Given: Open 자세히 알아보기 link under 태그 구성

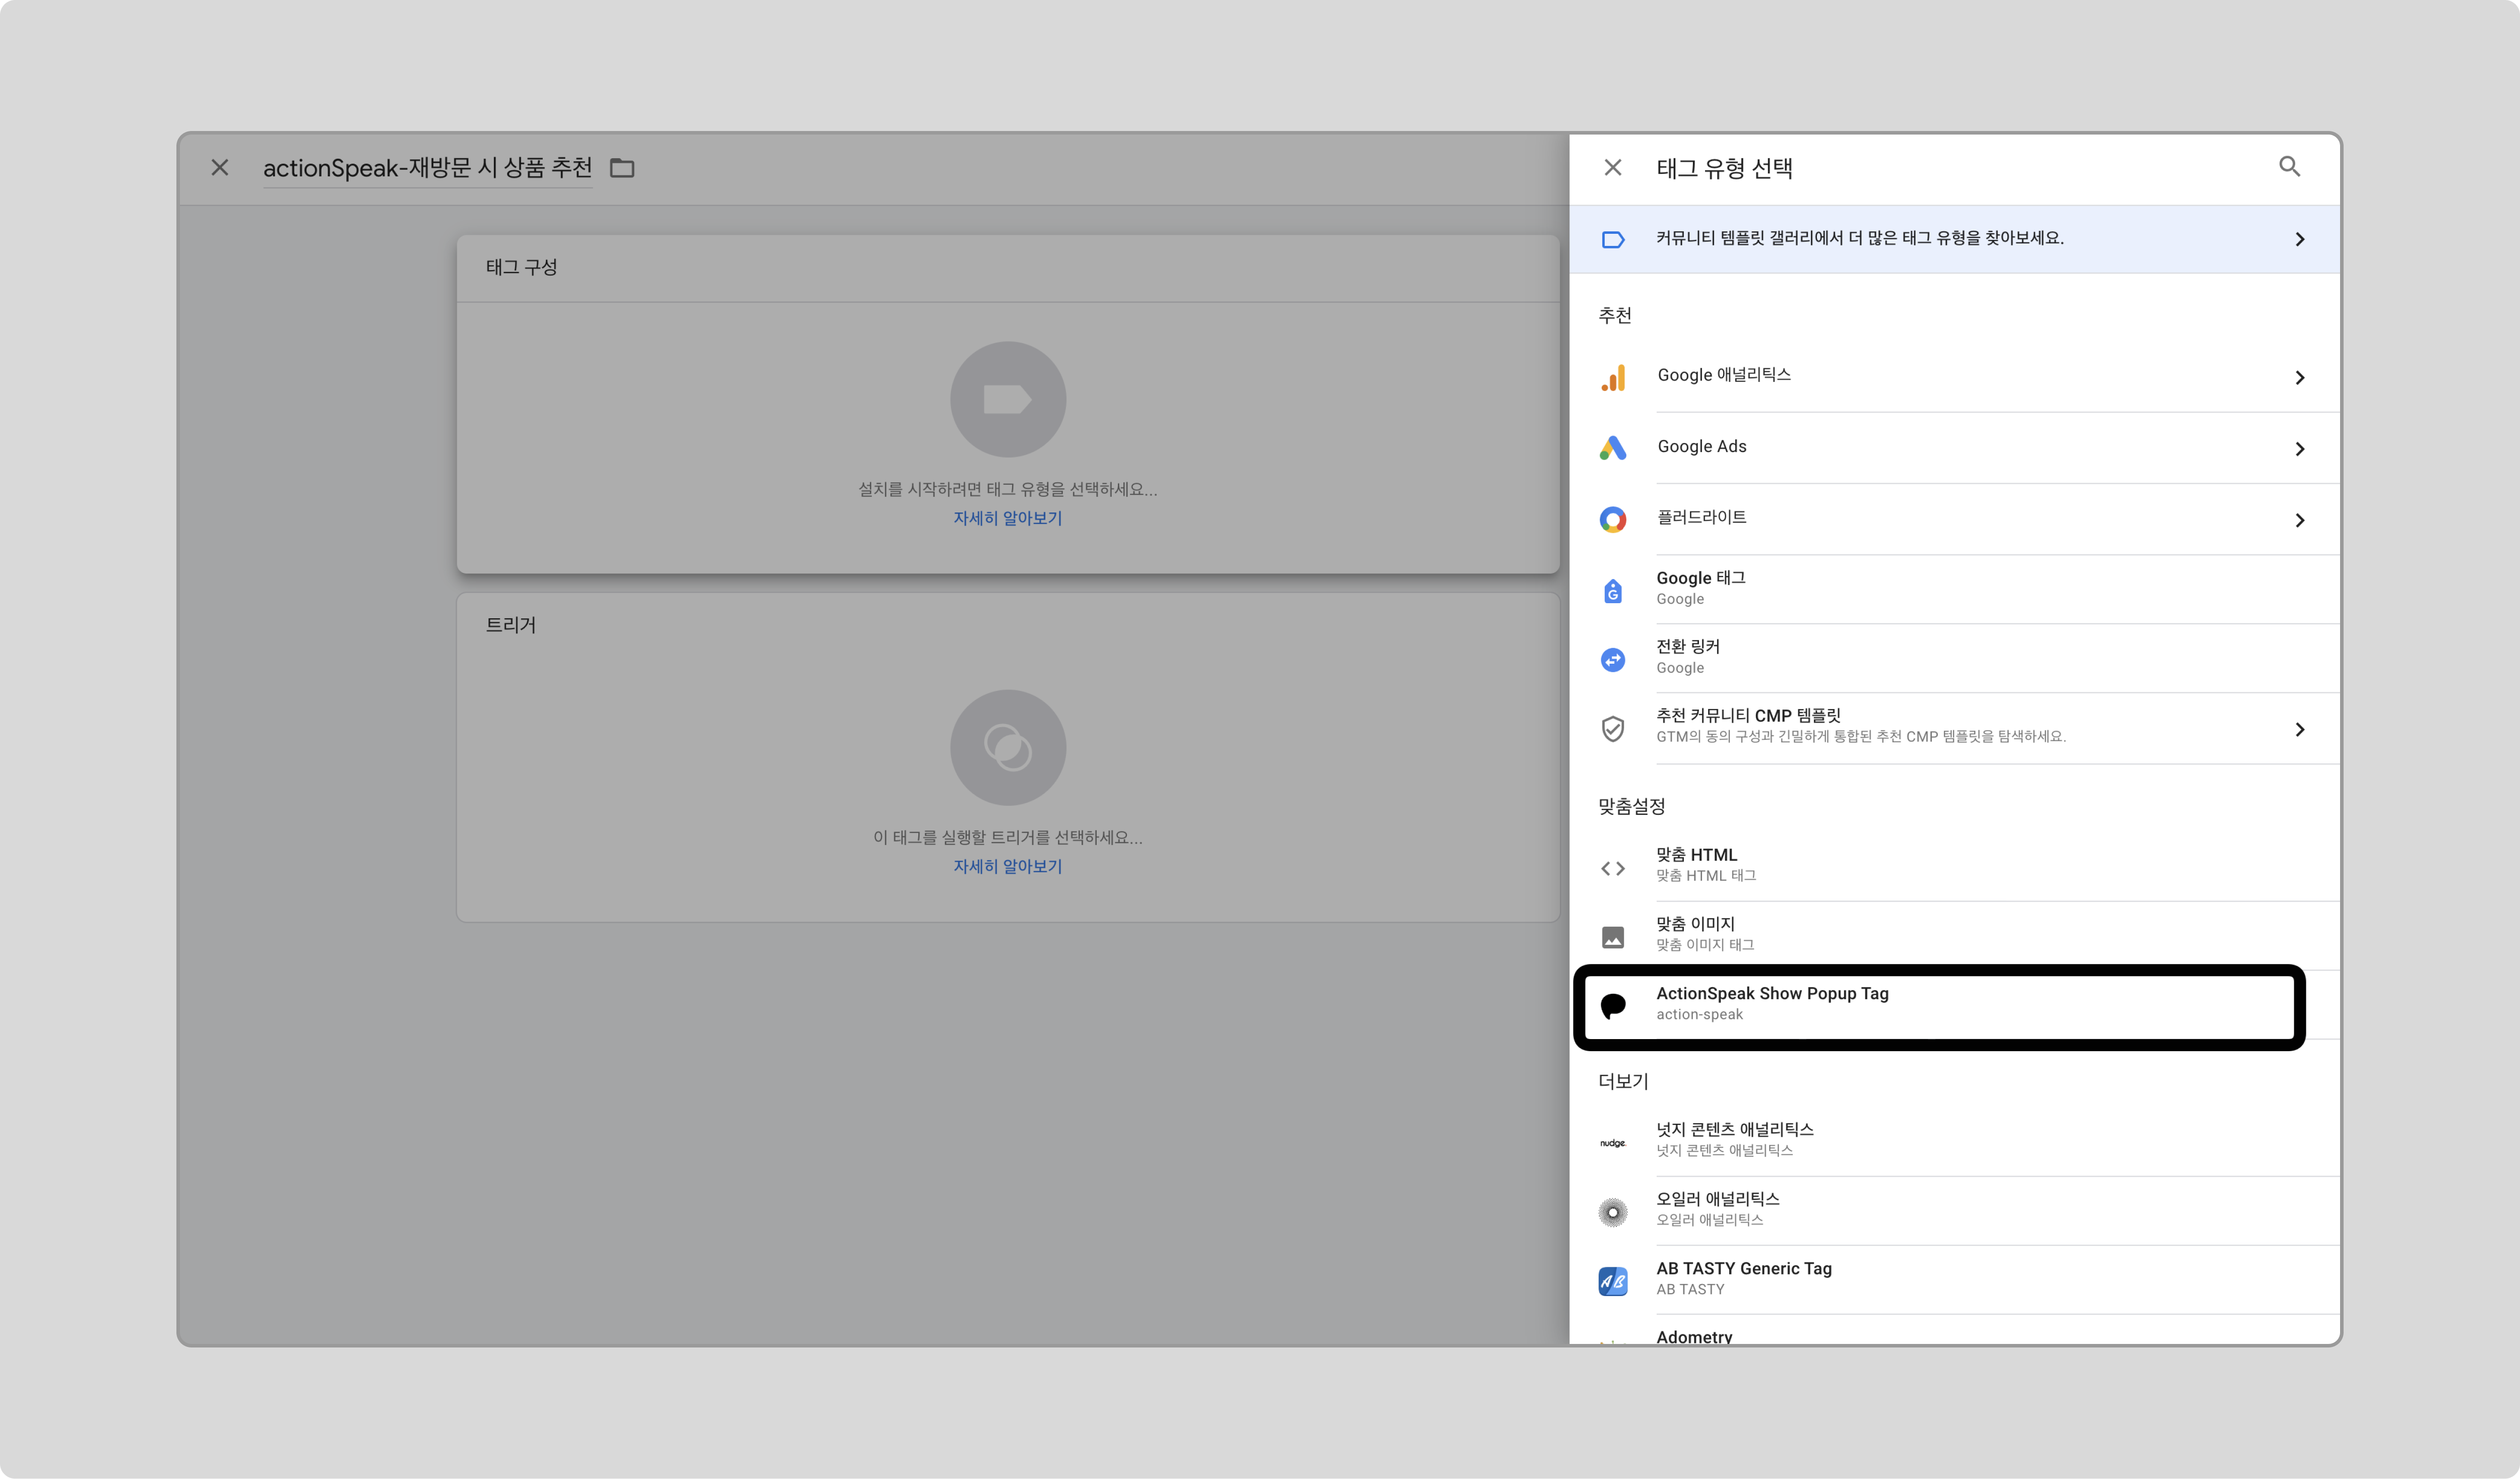Looking at the screenshot, I should 1008,518.
